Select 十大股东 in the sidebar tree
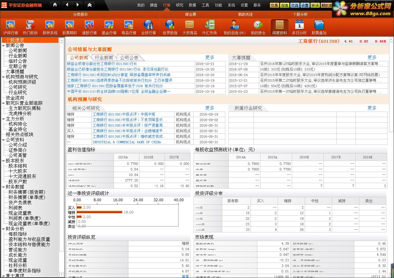 [x=18, y=171]
